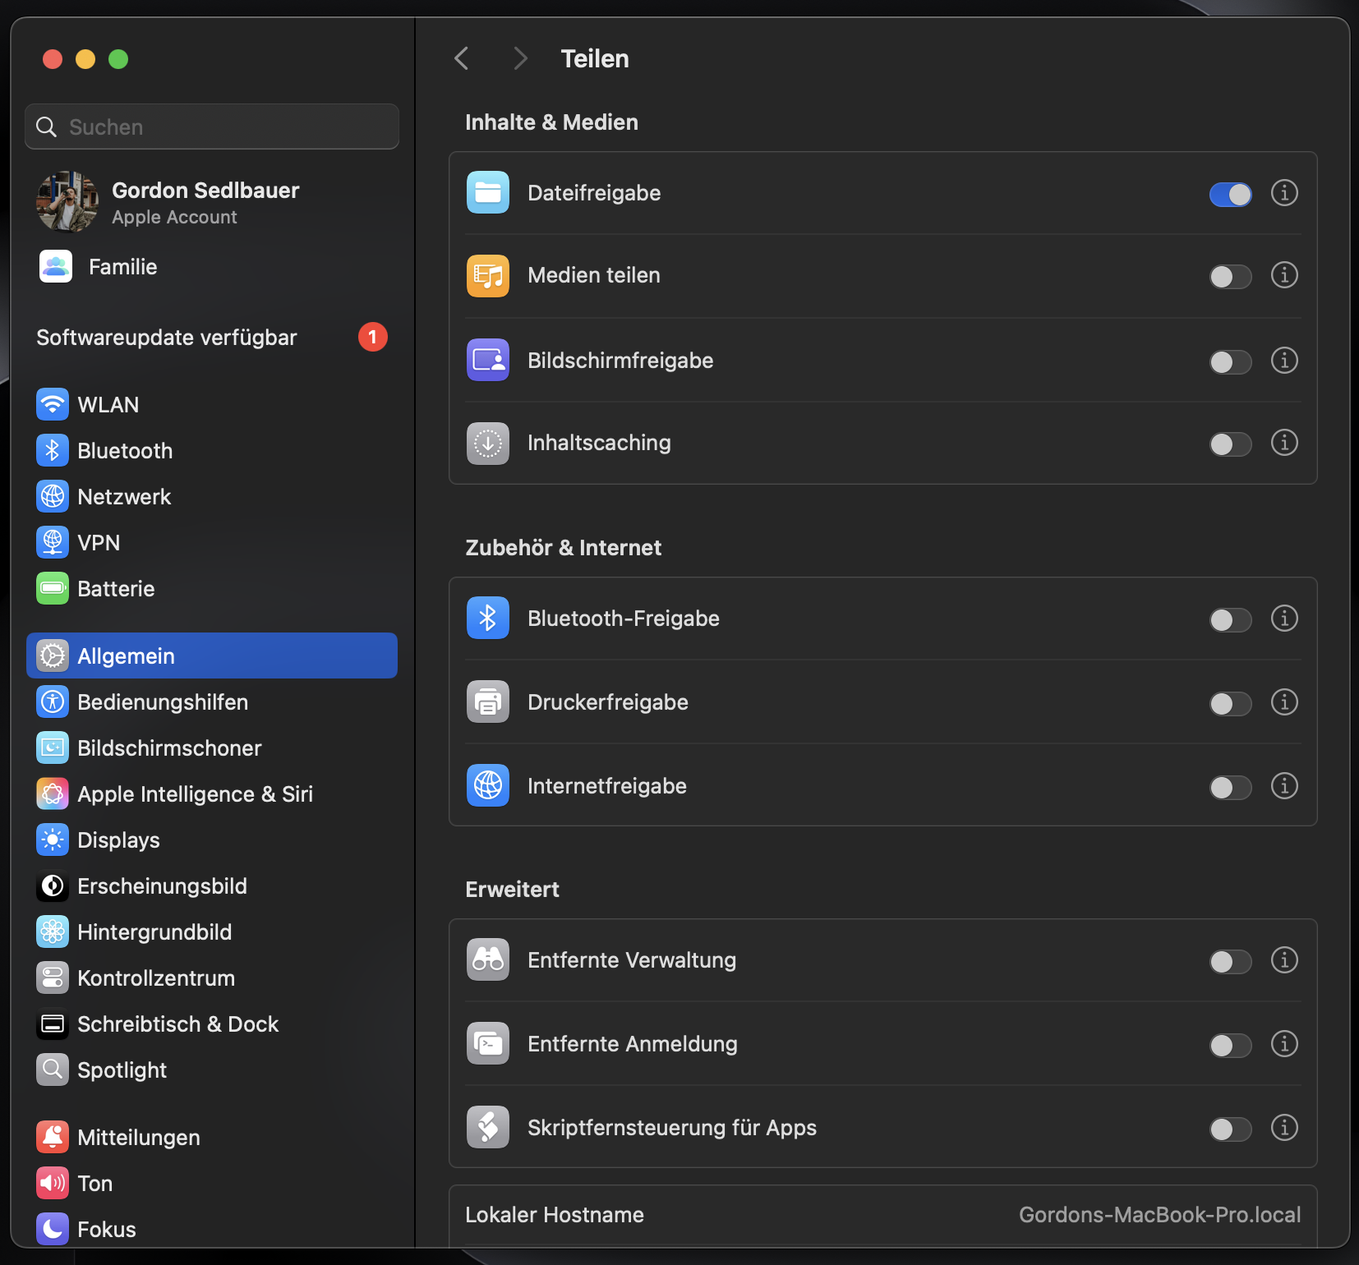Toggle Skriptfernsteuerung für Apps switch

pyautogui.click(x=1230, y=1129)
